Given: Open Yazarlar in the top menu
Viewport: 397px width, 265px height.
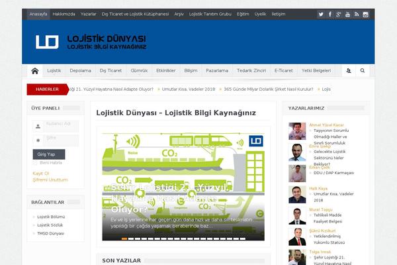Looking at the screenshot, I should [89, 14].
